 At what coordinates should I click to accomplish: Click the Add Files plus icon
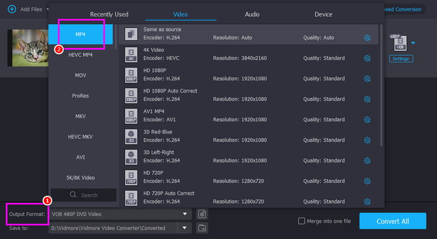(x=11, y=9)
